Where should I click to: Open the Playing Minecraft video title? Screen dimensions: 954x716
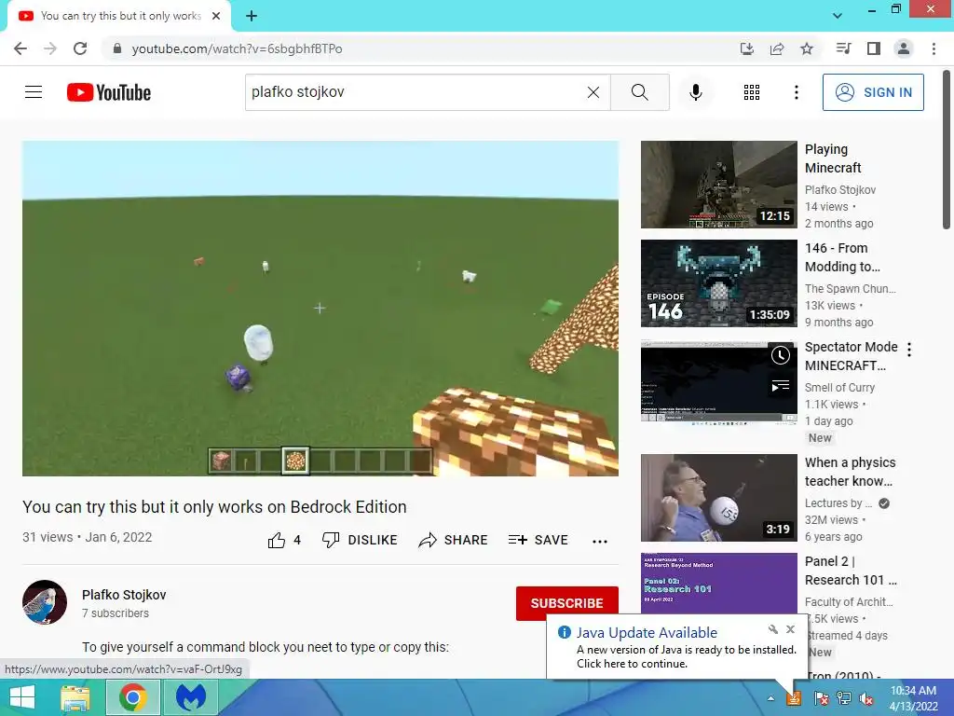833,158
